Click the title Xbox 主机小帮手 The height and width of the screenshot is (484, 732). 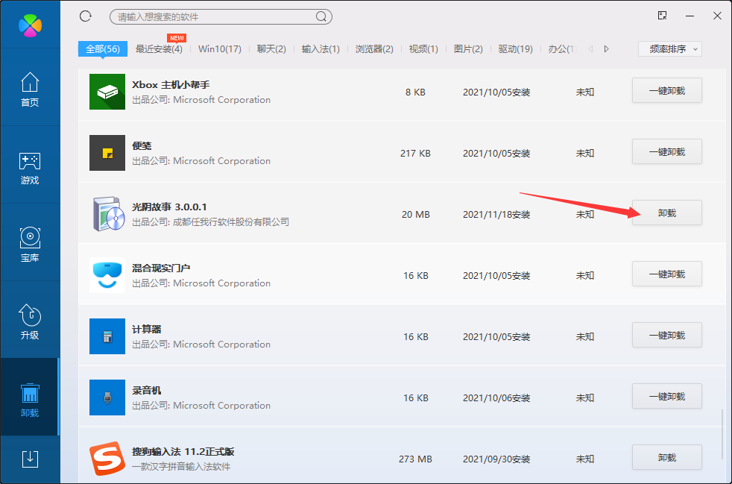pos(171,84)
